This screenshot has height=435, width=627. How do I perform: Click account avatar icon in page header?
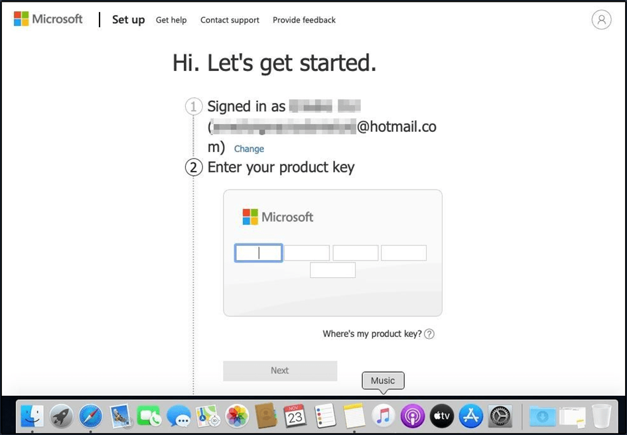pyautogui.click(x=601, y=20)
